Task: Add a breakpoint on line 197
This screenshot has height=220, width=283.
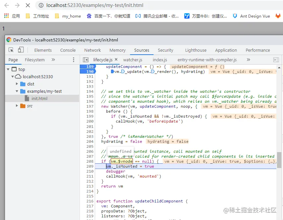Action: 90,106
